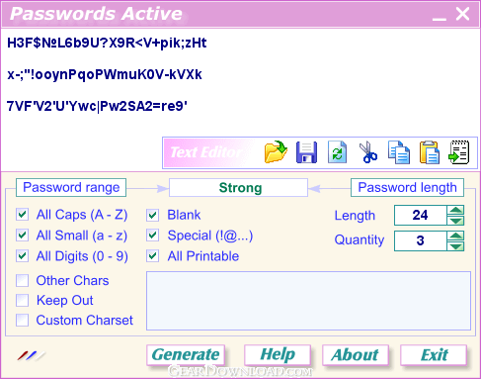This screenshot has width=481, height=379.
Task: Decrease Quantity with the down arrow
Action: click(455, 246)
